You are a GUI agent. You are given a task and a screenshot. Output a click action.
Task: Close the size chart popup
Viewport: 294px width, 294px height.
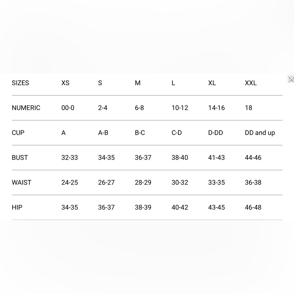[x=291, y=78]
